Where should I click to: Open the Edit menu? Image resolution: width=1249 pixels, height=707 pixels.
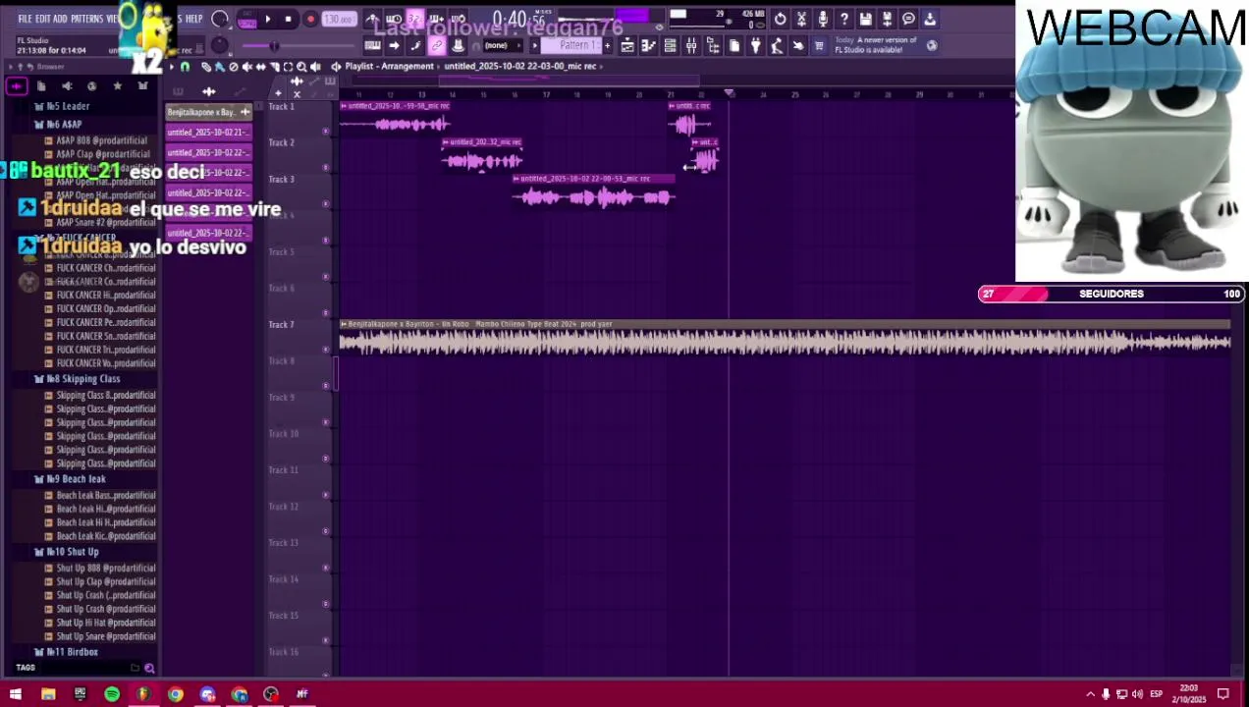pyautogui.click(x=43, y=19)
